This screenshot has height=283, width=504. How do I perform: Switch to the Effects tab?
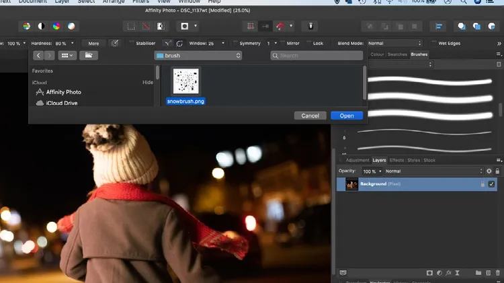point(396,160)
